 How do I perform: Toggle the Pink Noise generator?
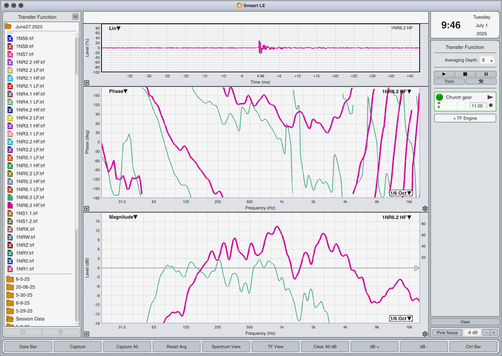pos(447,332)
